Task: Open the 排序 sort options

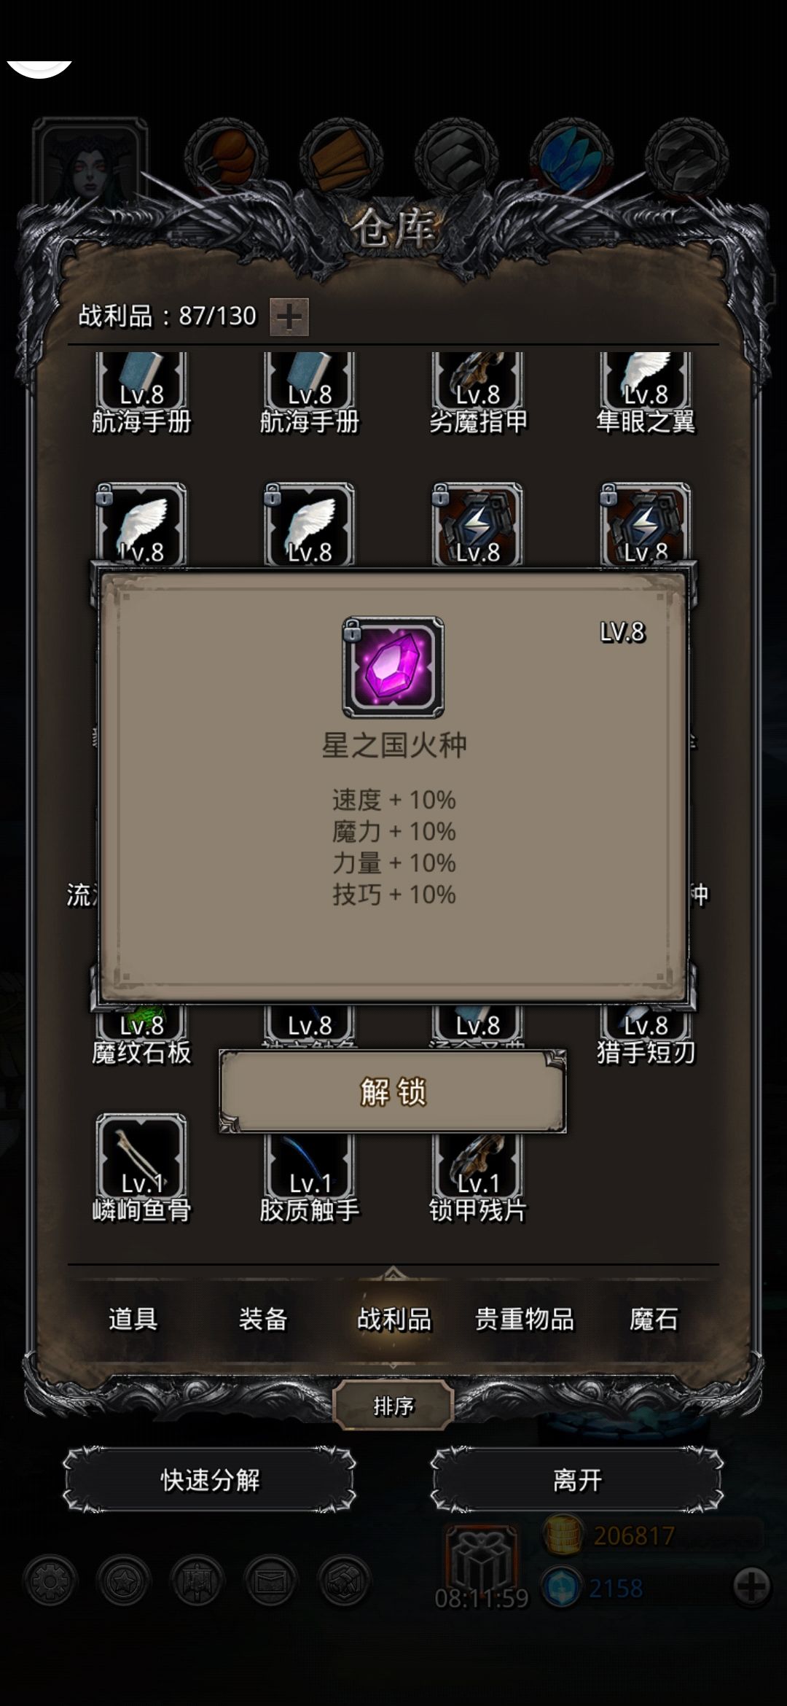Action: pos(393,1406)
